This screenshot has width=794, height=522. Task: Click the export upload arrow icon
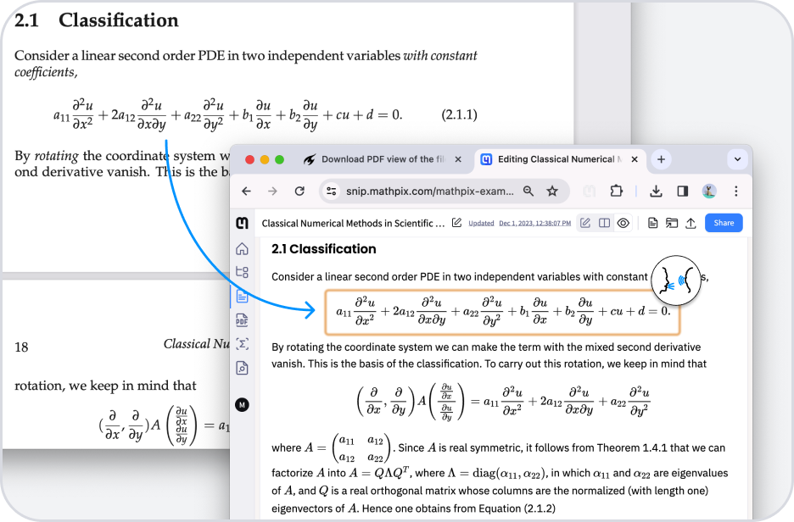tap(691, 223)
